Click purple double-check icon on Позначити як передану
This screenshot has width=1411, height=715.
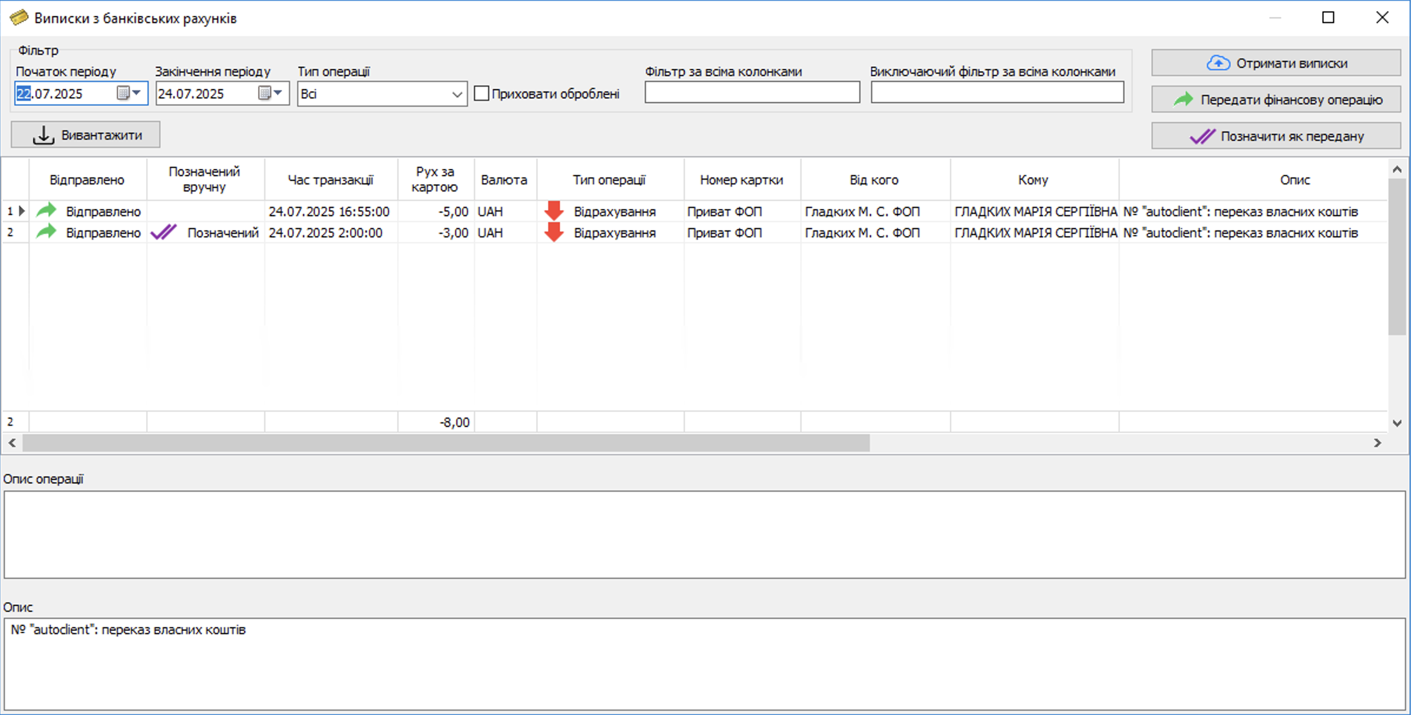pos(1202,136)
